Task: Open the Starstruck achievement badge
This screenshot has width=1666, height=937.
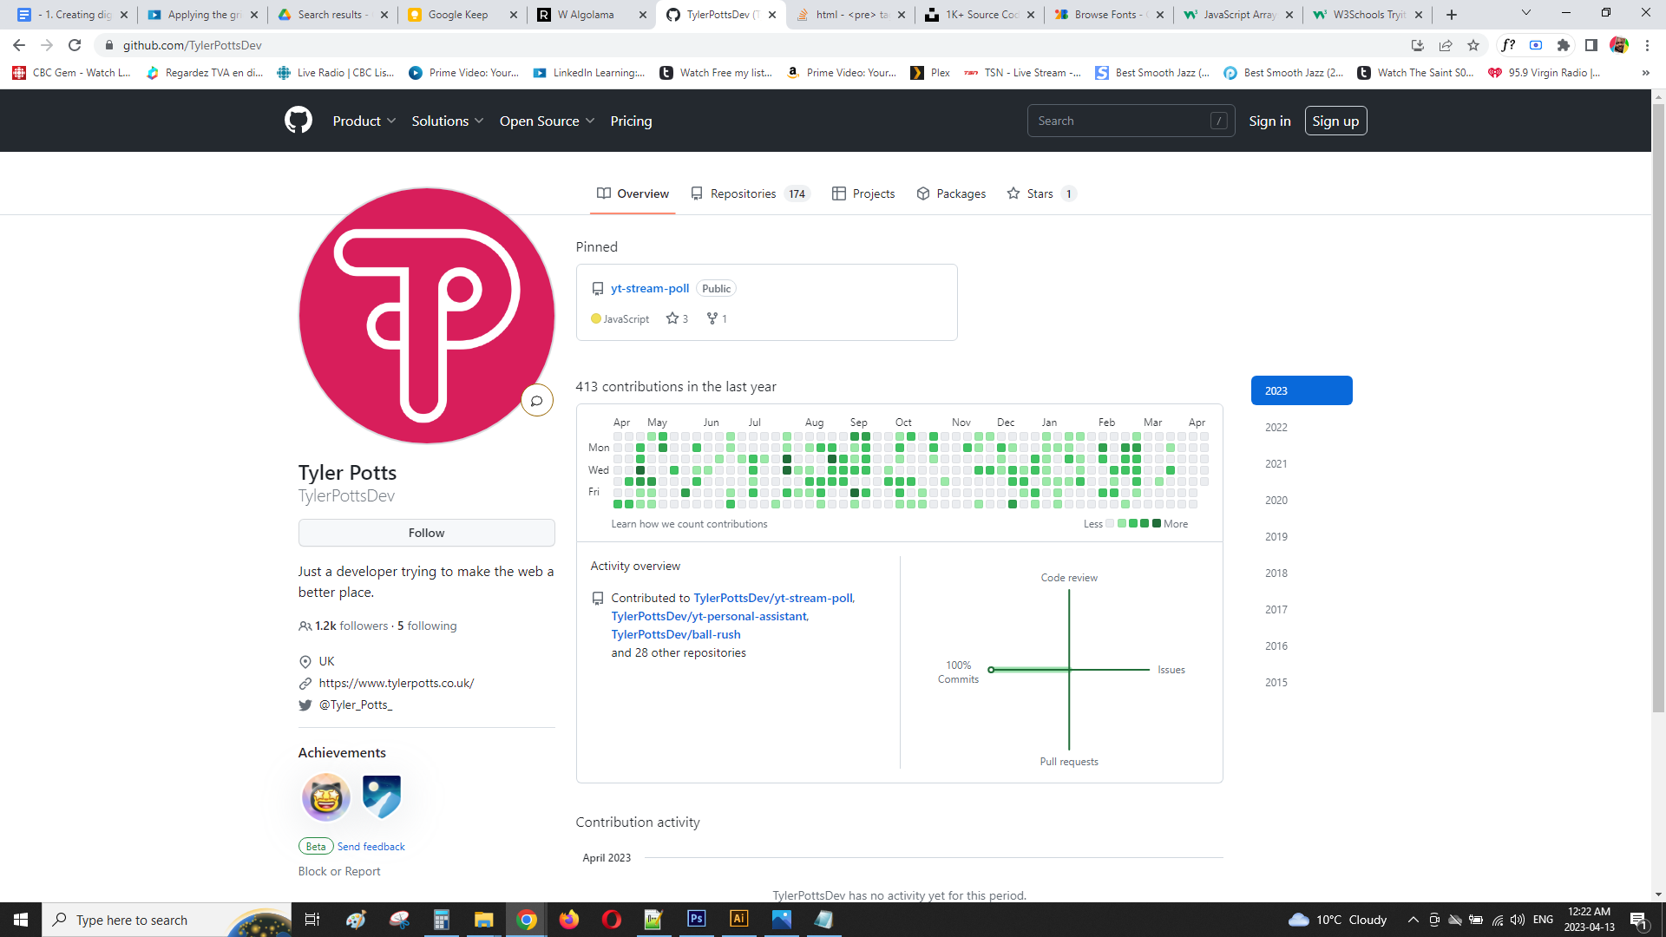Action: pyautogui.click(x=326, y=797)
